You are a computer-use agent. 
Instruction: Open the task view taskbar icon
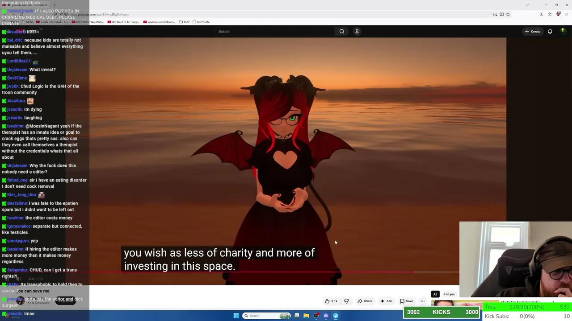(x=297, y=316)
